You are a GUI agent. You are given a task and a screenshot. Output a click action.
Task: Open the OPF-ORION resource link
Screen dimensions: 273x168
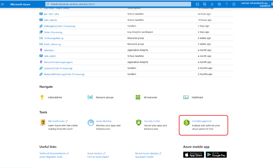click(50, 20)
